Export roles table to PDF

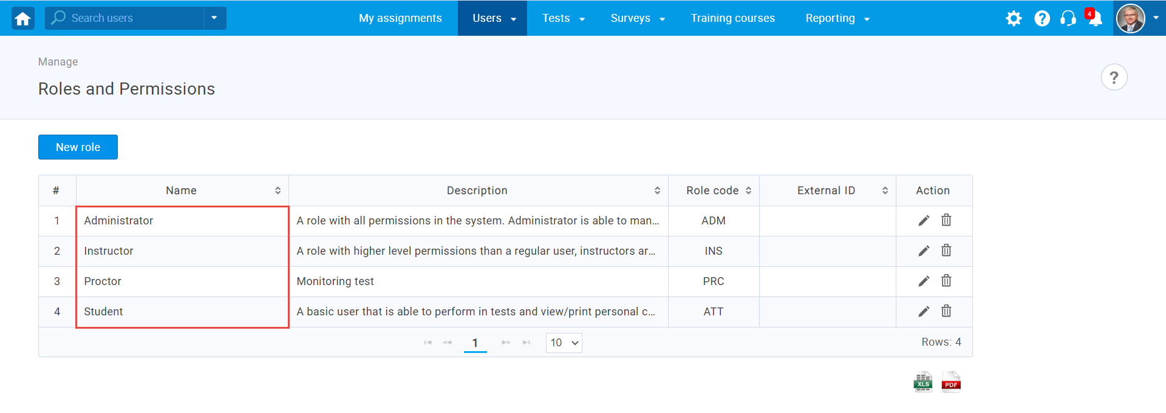(951, 382)
